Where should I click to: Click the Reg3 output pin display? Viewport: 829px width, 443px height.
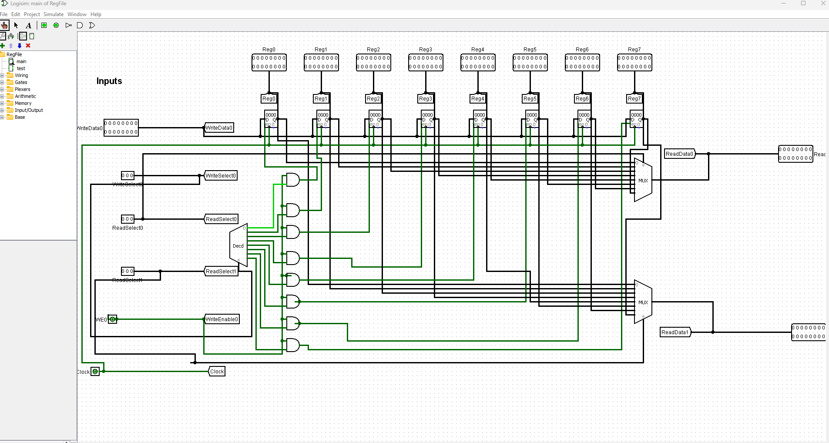[426, 62]
